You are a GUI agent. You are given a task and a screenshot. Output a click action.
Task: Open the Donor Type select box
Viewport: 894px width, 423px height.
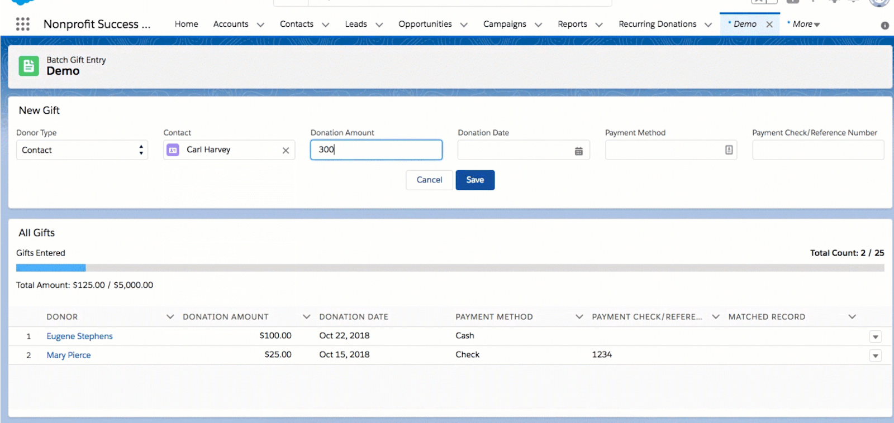pos(82,150)
